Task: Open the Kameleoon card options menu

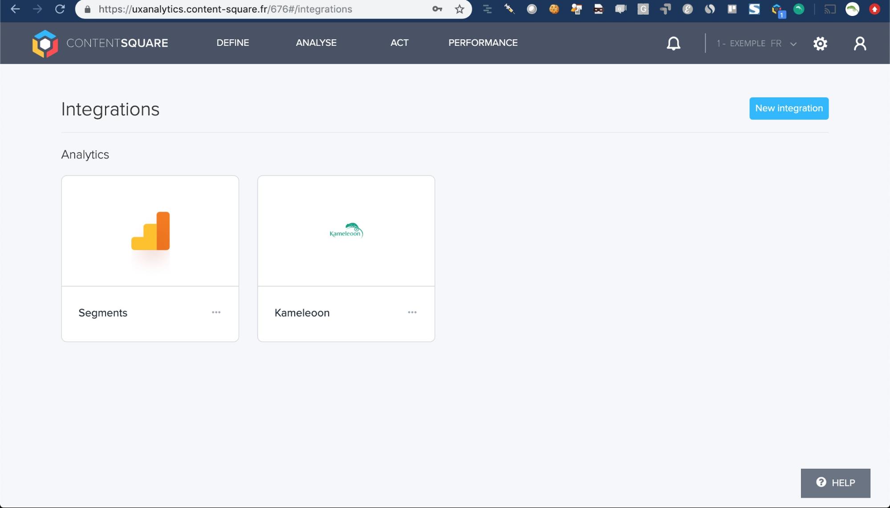Action: pos(412,313)
